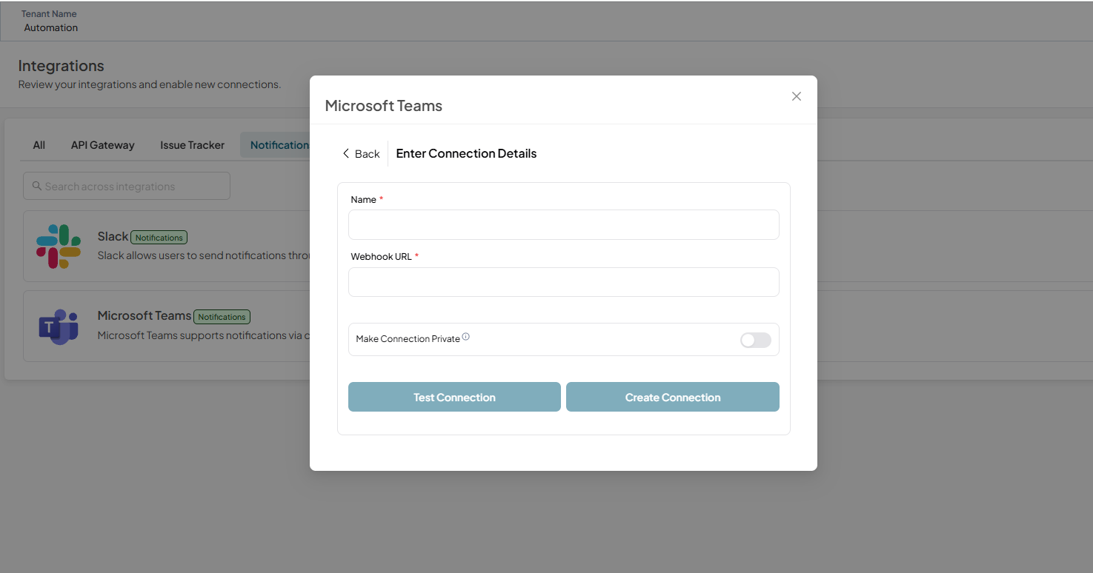Click the search magnifier icon
Viewport: 1093px width, 573px height.
(36, 186)
